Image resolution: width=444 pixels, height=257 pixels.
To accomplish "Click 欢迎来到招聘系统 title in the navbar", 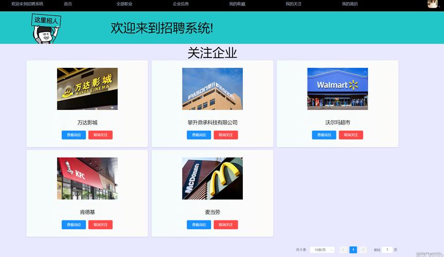I will (27, 4).
